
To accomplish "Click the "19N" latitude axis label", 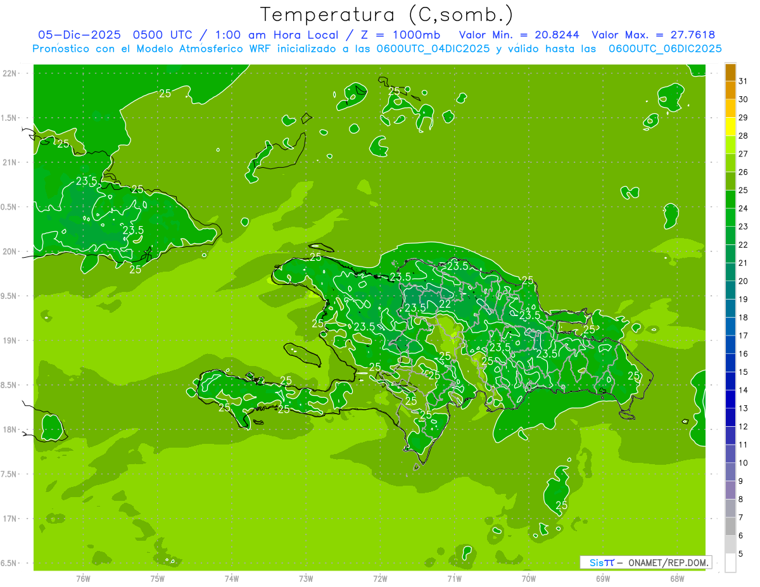I will click(x=11, y=341).
